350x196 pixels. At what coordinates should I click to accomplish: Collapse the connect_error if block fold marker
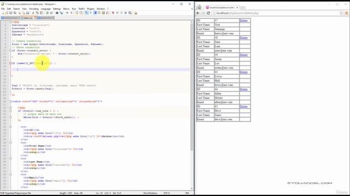[10, 51]
